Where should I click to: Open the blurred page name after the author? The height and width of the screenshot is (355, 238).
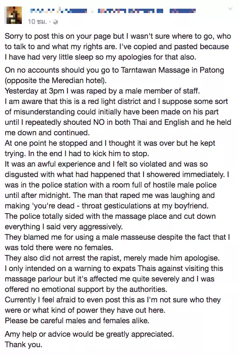130,10
